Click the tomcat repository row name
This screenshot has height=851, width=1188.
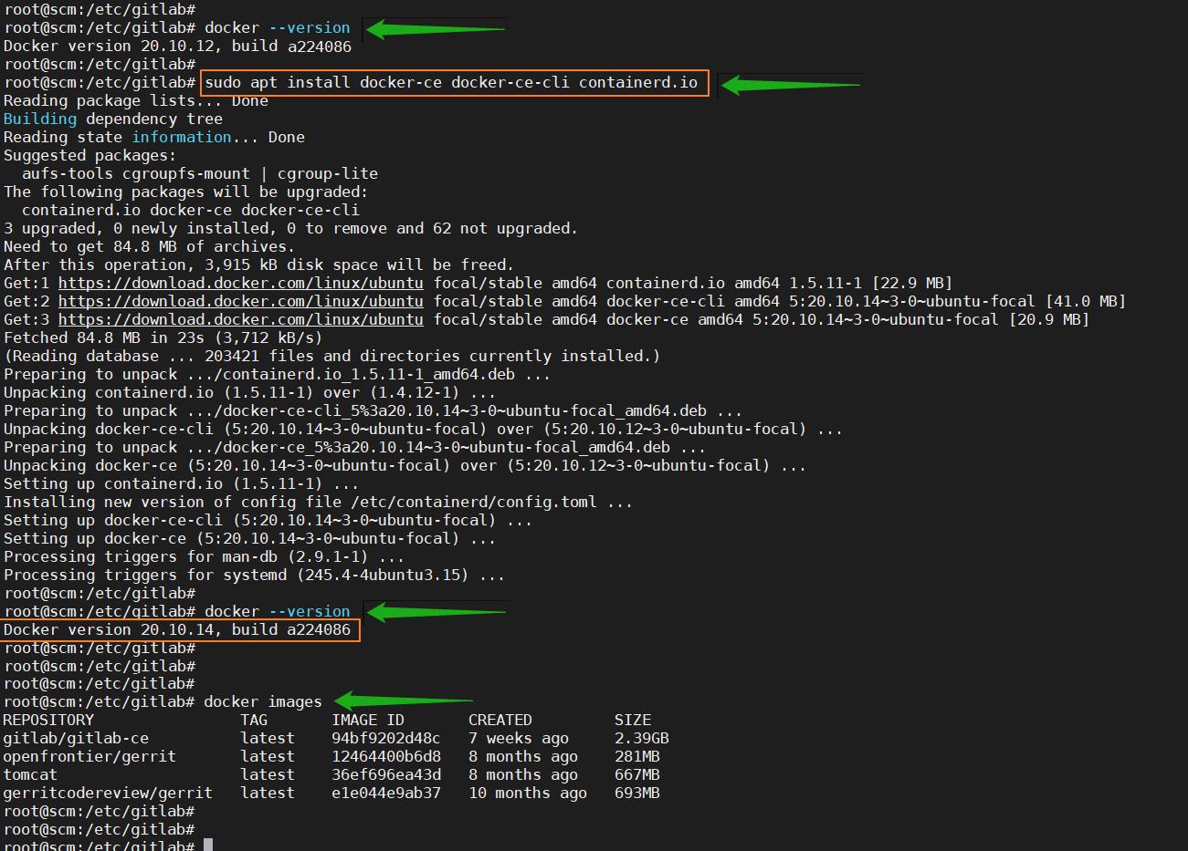30,774
